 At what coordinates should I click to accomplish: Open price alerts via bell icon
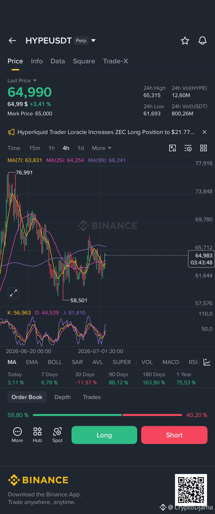tap(203, 40)
